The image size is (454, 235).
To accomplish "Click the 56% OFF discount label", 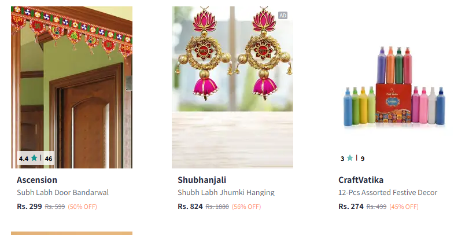I will 246,207.
